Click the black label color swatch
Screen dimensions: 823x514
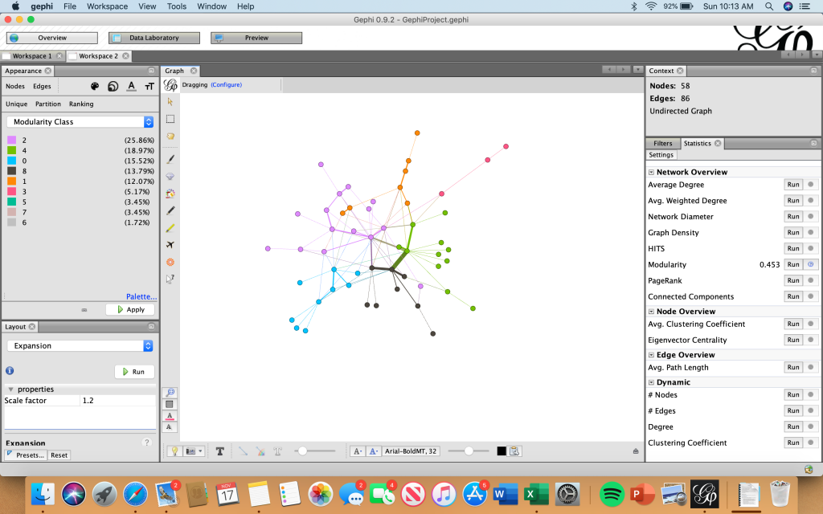(x=502, y=451)
